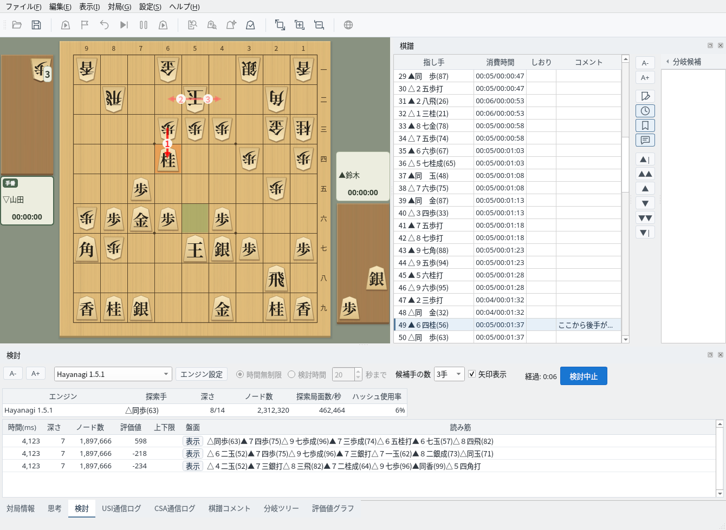
Task: Jump to first move arrow button
Action: point(645,160)
